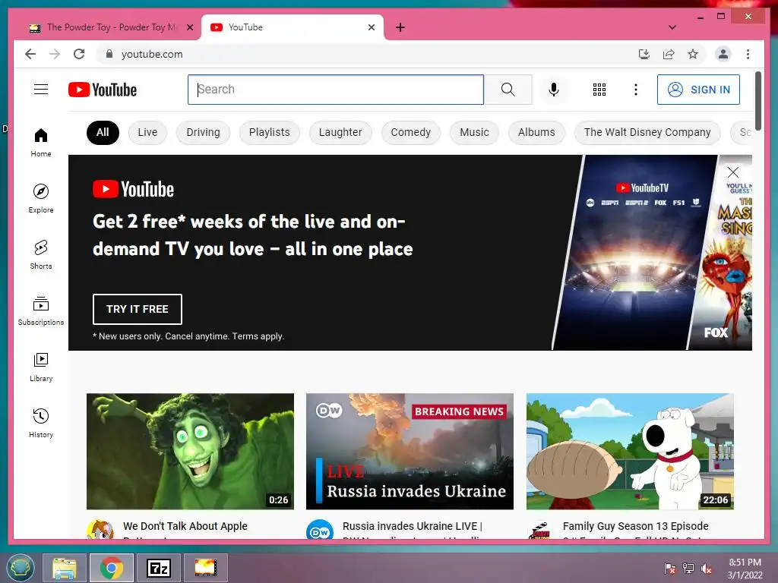Select the Laughter filter chip

click(x=340, y=132)
